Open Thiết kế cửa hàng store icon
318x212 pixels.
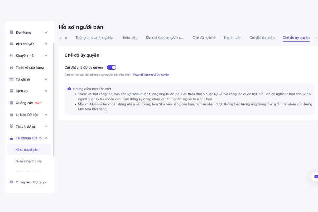pyautogui.click(x=11, y=67)
